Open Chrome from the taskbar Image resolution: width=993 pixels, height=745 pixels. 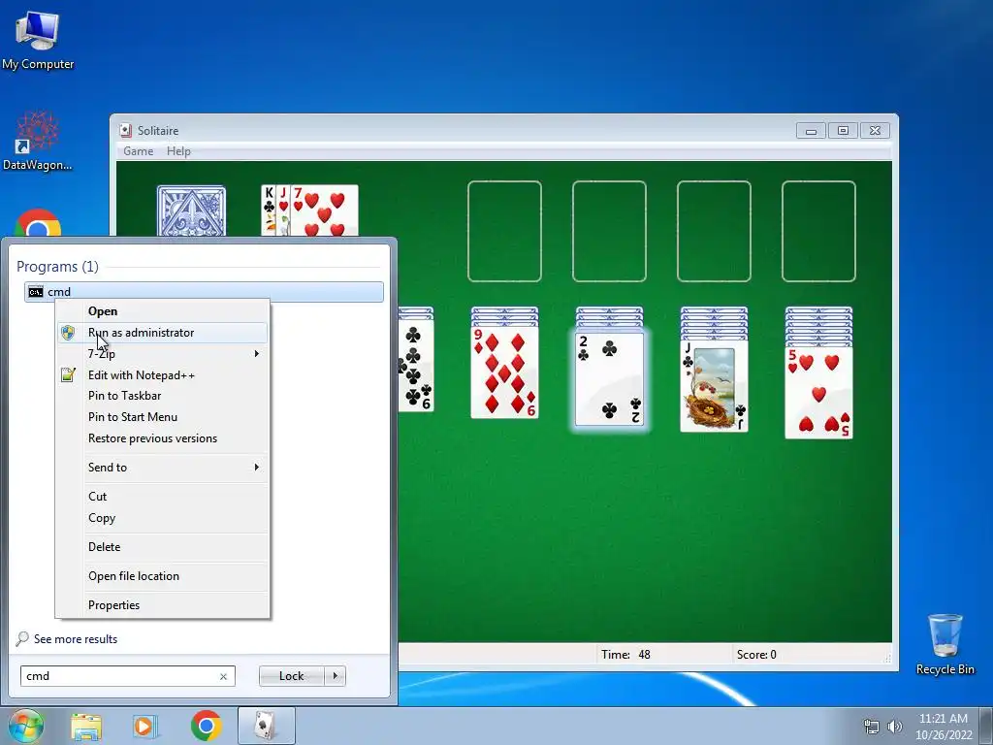(x=206, y=726)
